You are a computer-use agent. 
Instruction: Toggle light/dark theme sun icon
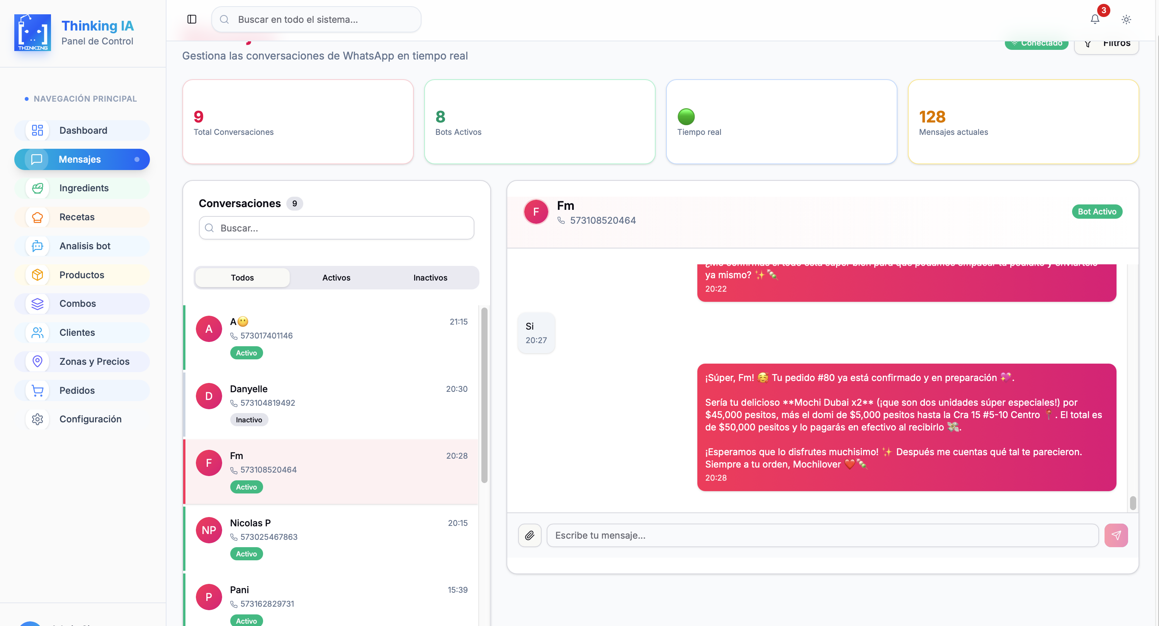pyautogui.click(x=1126, y=19)
